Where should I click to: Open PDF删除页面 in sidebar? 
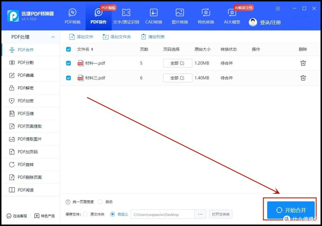pyautogui.click(x=30, y=177)
